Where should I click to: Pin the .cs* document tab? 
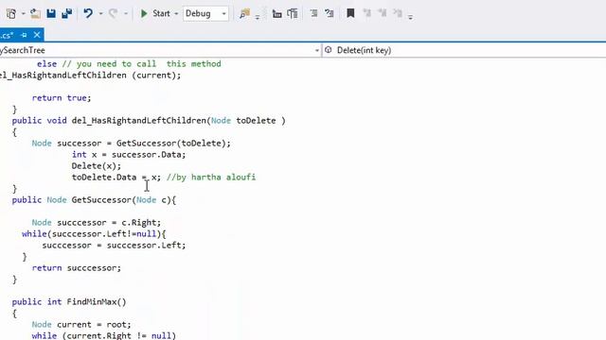click(24, 35)
